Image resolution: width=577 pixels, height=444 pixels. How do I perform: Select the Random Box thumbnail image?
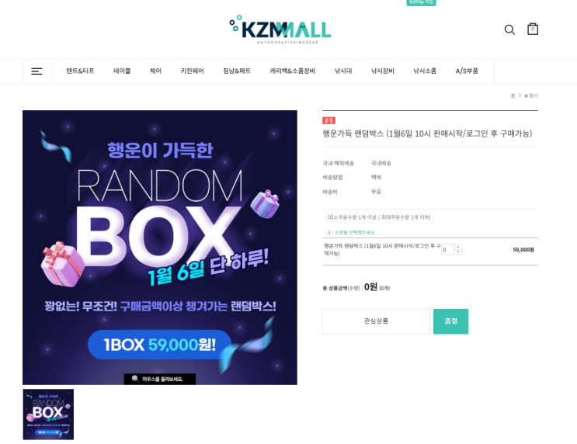[48, 415]
